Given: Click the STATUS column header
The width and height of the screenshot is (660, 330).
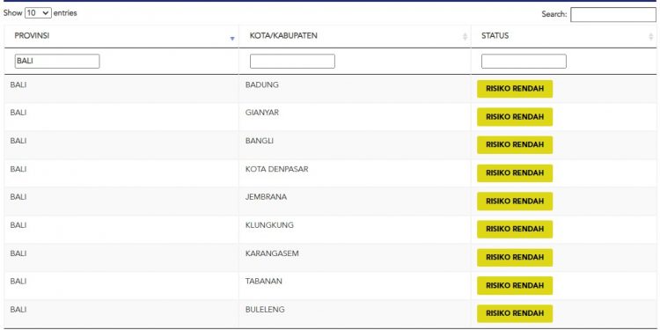Looking at the screenshot, I should pyautogui.click(x=563, y=36).
